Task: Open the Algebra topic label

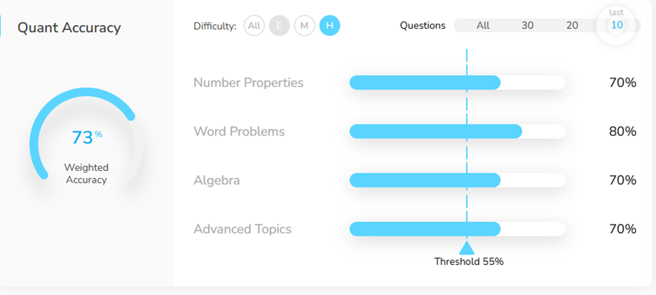Action: pyautogui.click(x=217, y=180)
